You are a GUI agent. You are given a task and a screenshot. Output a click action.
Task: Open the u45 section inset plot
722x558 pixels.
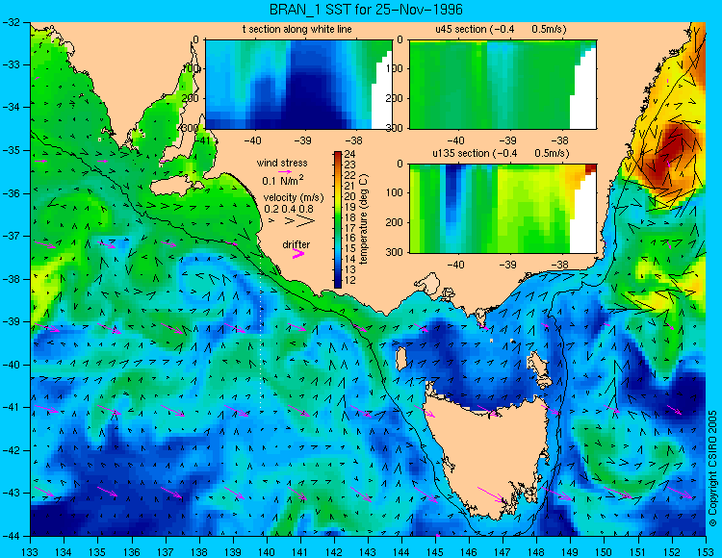503,85
